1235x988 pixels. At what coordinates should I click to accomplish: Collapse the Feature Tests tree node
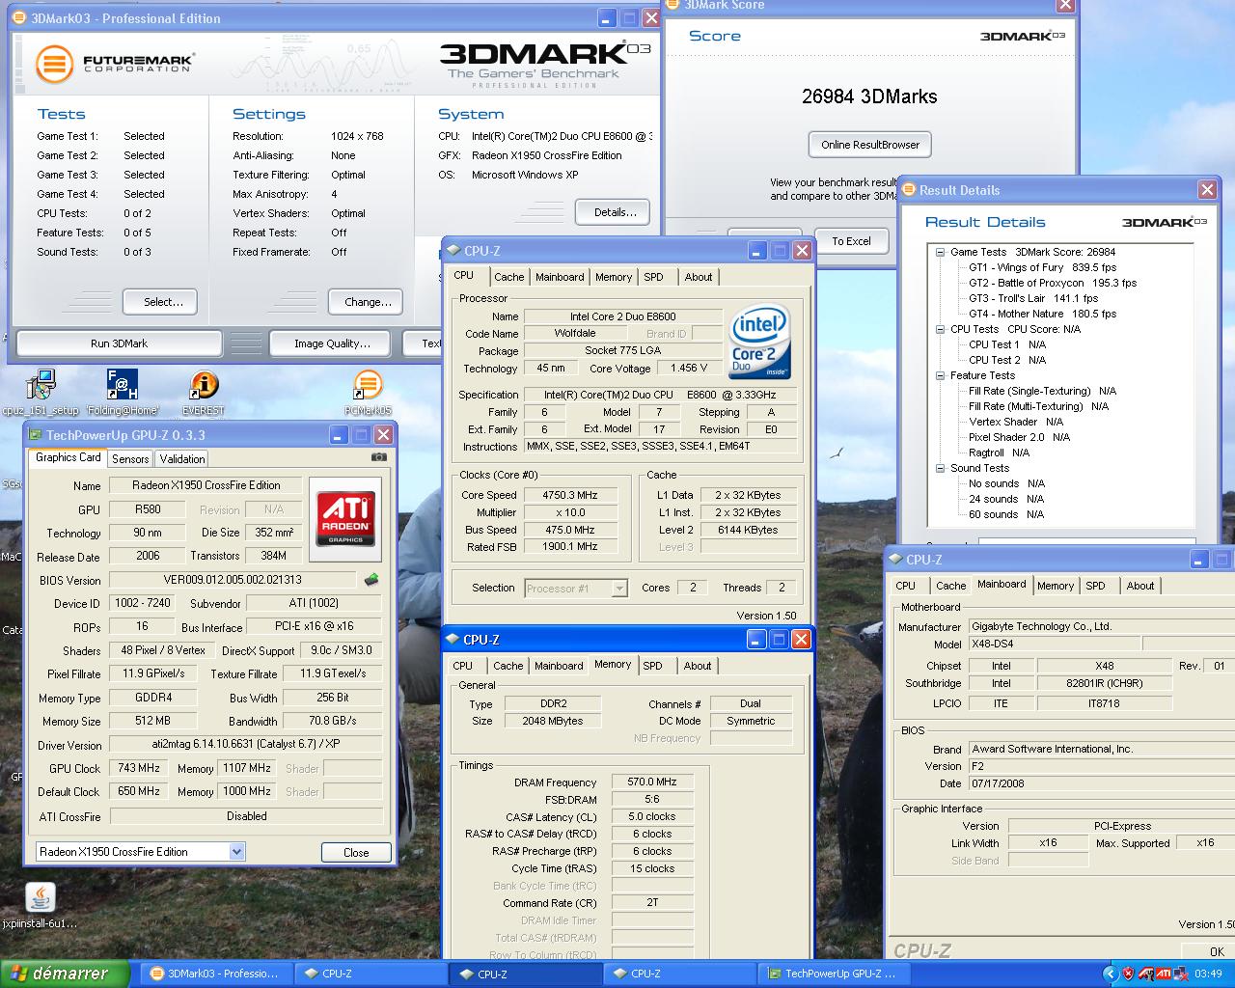(x=940, y=375)
